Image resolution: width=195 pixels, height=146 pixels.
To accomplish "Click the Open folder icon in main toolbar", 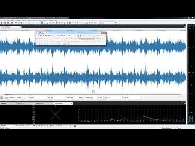I will pos(5,23).
